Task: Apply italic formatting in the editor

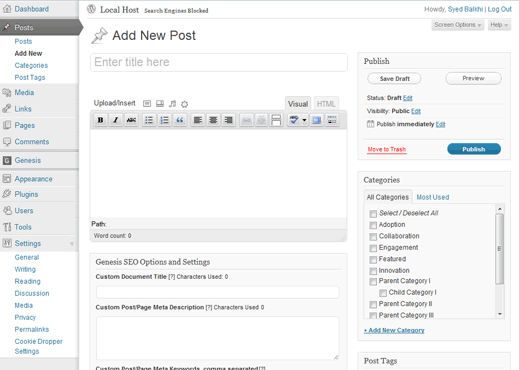Action: [x=116, y=120]
